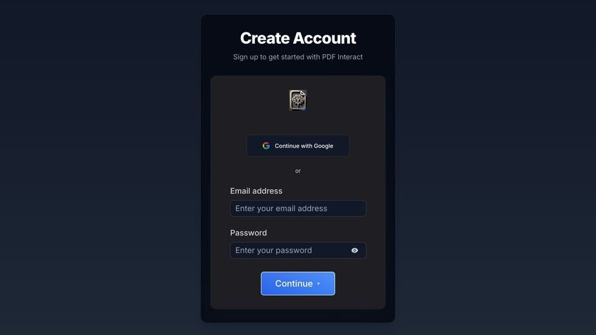Viewport: 596px width, 335px height.
Task: Click the Google G logo icon
Action: [x=266, y=146]
